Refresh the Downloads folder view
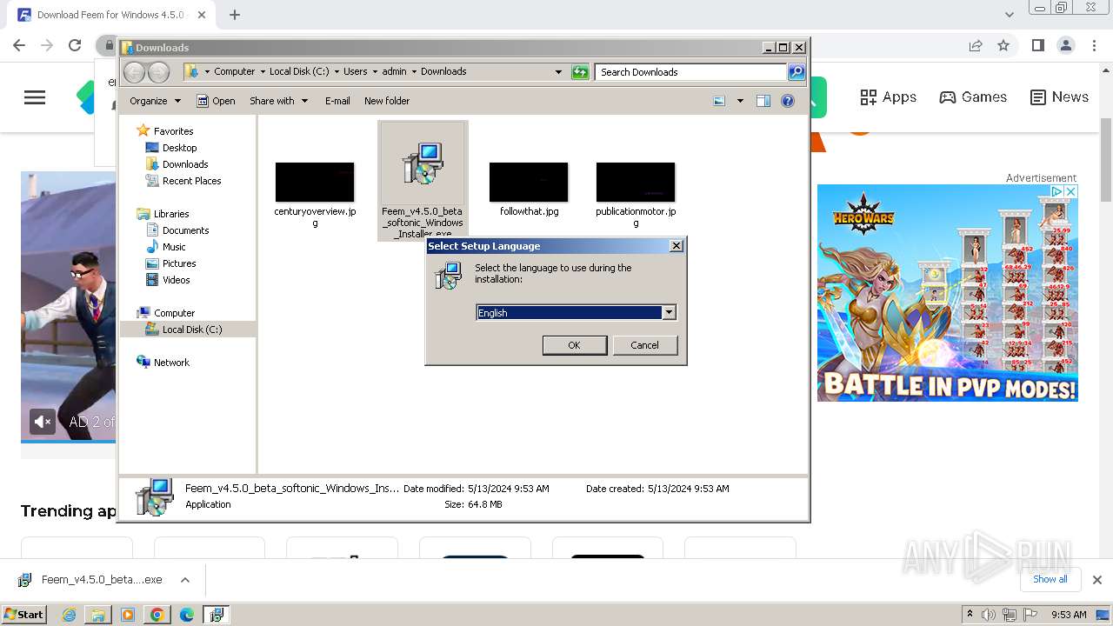1113x626 pixels. point(580,72)
